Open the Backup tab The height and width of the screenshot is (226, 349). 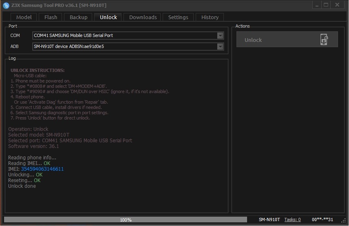(x=78, y=17)
